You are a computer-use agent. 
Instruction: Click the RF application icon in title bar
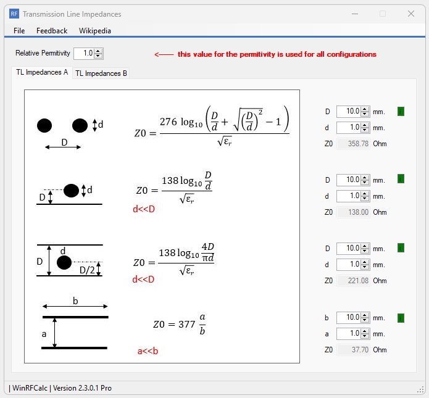[14, 14]
